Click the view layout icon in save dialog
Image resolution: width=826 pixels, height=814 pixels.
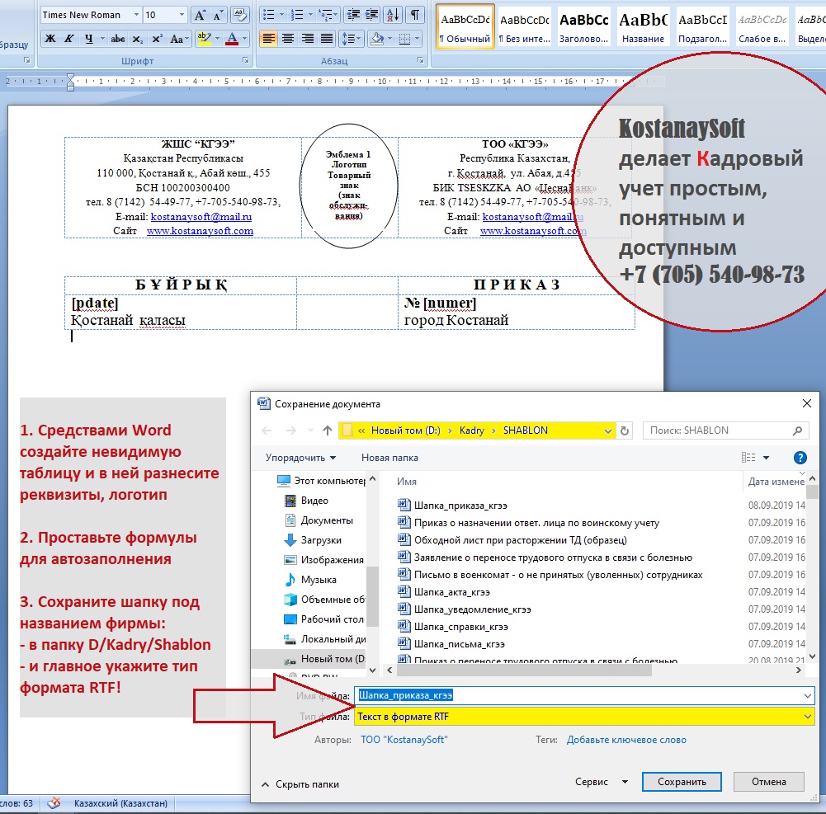pyautogui.click(x=748, y=458)
